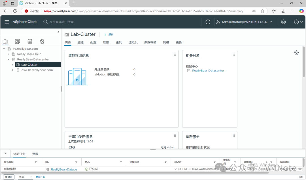Click the drag handle on 集群详细信息 card
306x180 pixels.
(175, 54)
